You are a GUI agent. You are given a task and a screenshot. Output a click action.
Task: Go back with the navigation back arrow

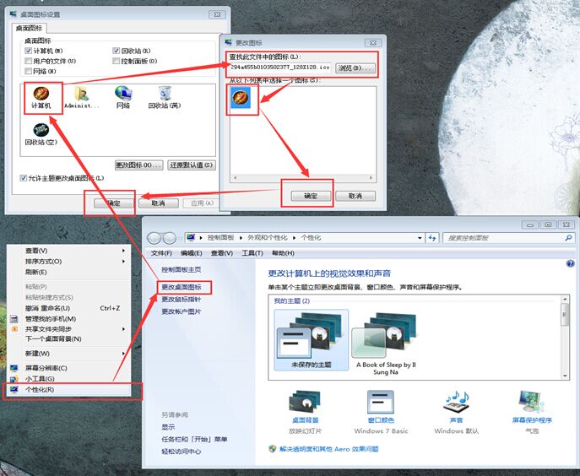coord(154,238)
